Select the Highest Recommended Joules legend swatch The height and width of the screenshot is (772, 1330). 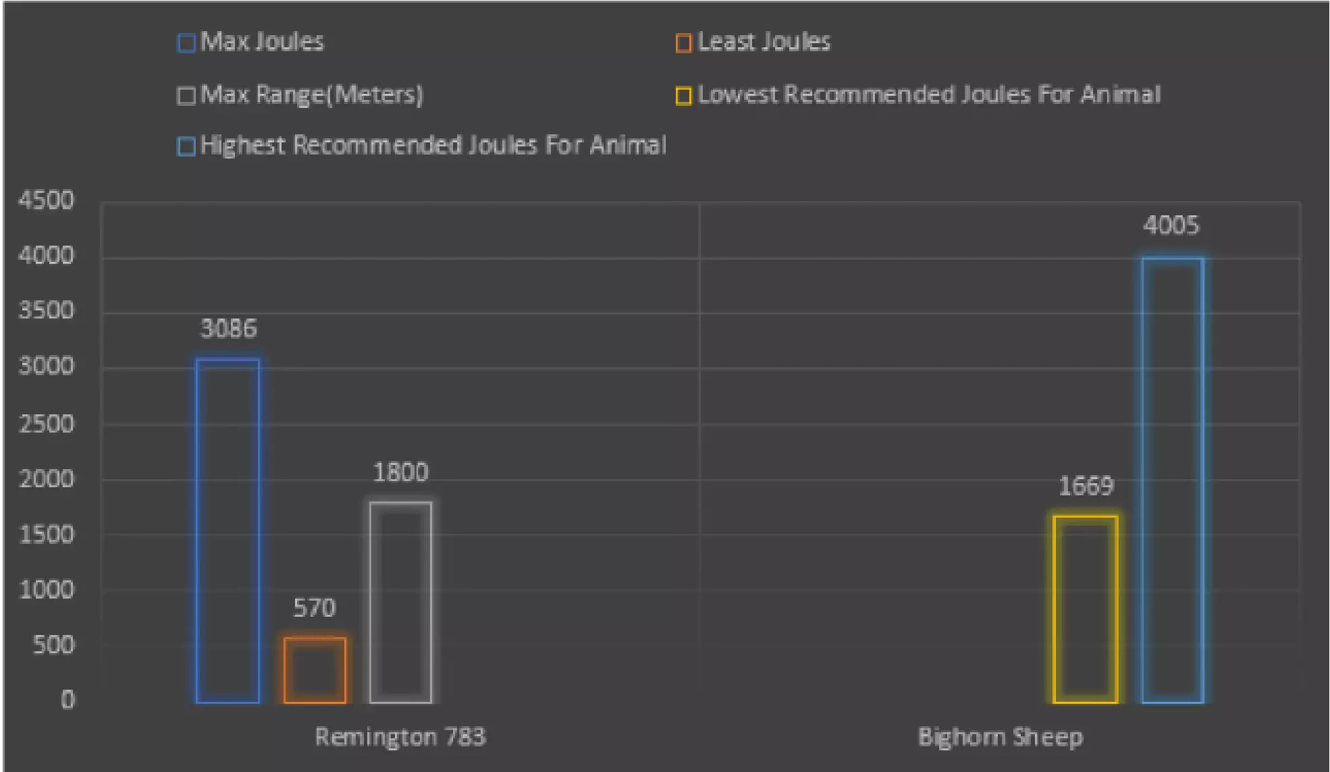click(186, 146)
